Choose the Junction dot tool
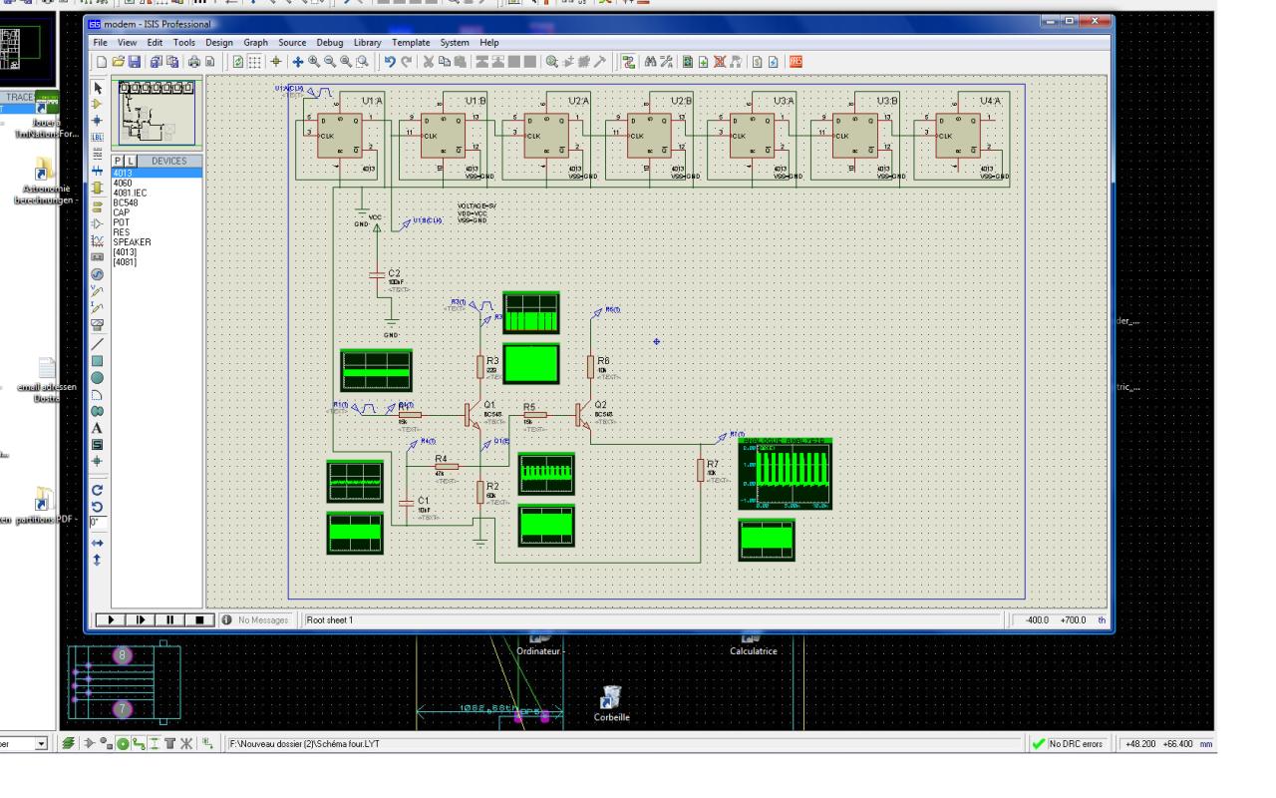Image resolution: width=1276 pixels, height=798 pixels. 98,119
